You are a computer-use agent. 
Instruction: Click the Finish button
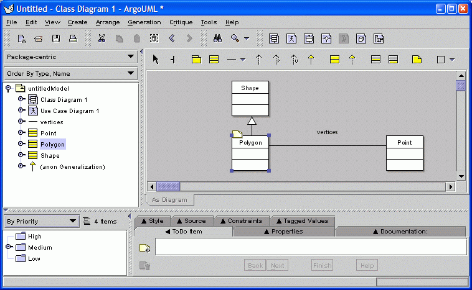click(322, 265)
